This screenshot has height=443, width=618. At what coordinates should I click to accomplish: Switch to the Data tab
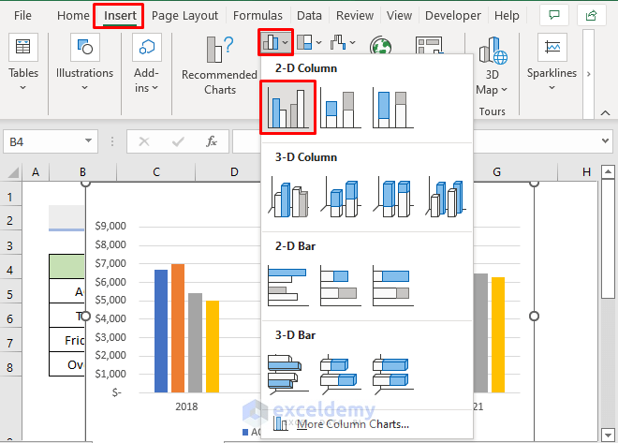tap(309, 15)
